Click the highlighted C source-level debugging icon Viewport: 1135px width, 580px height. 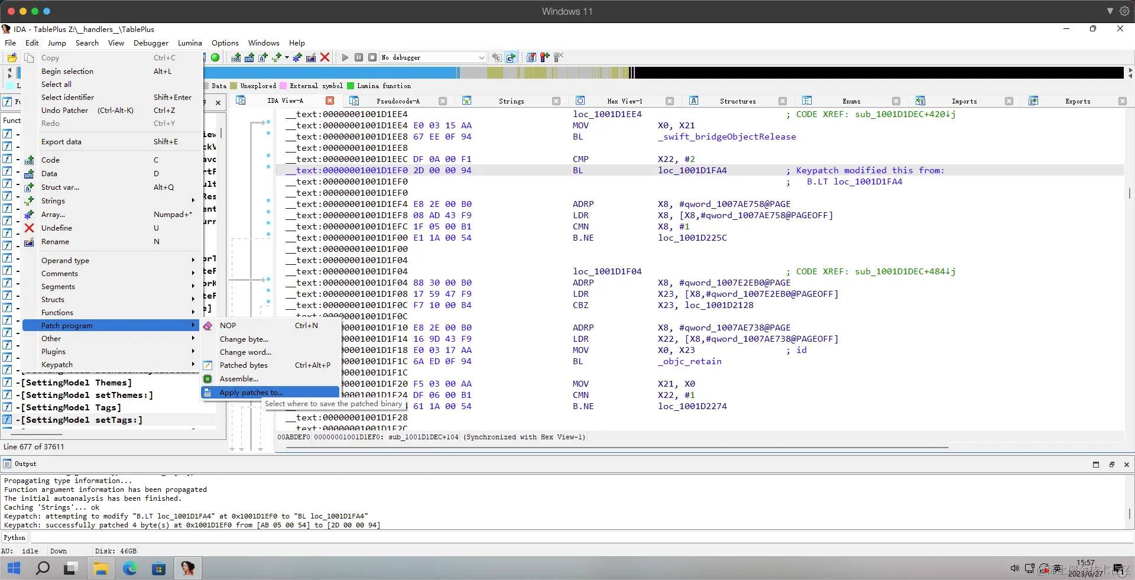click(511, 57)
